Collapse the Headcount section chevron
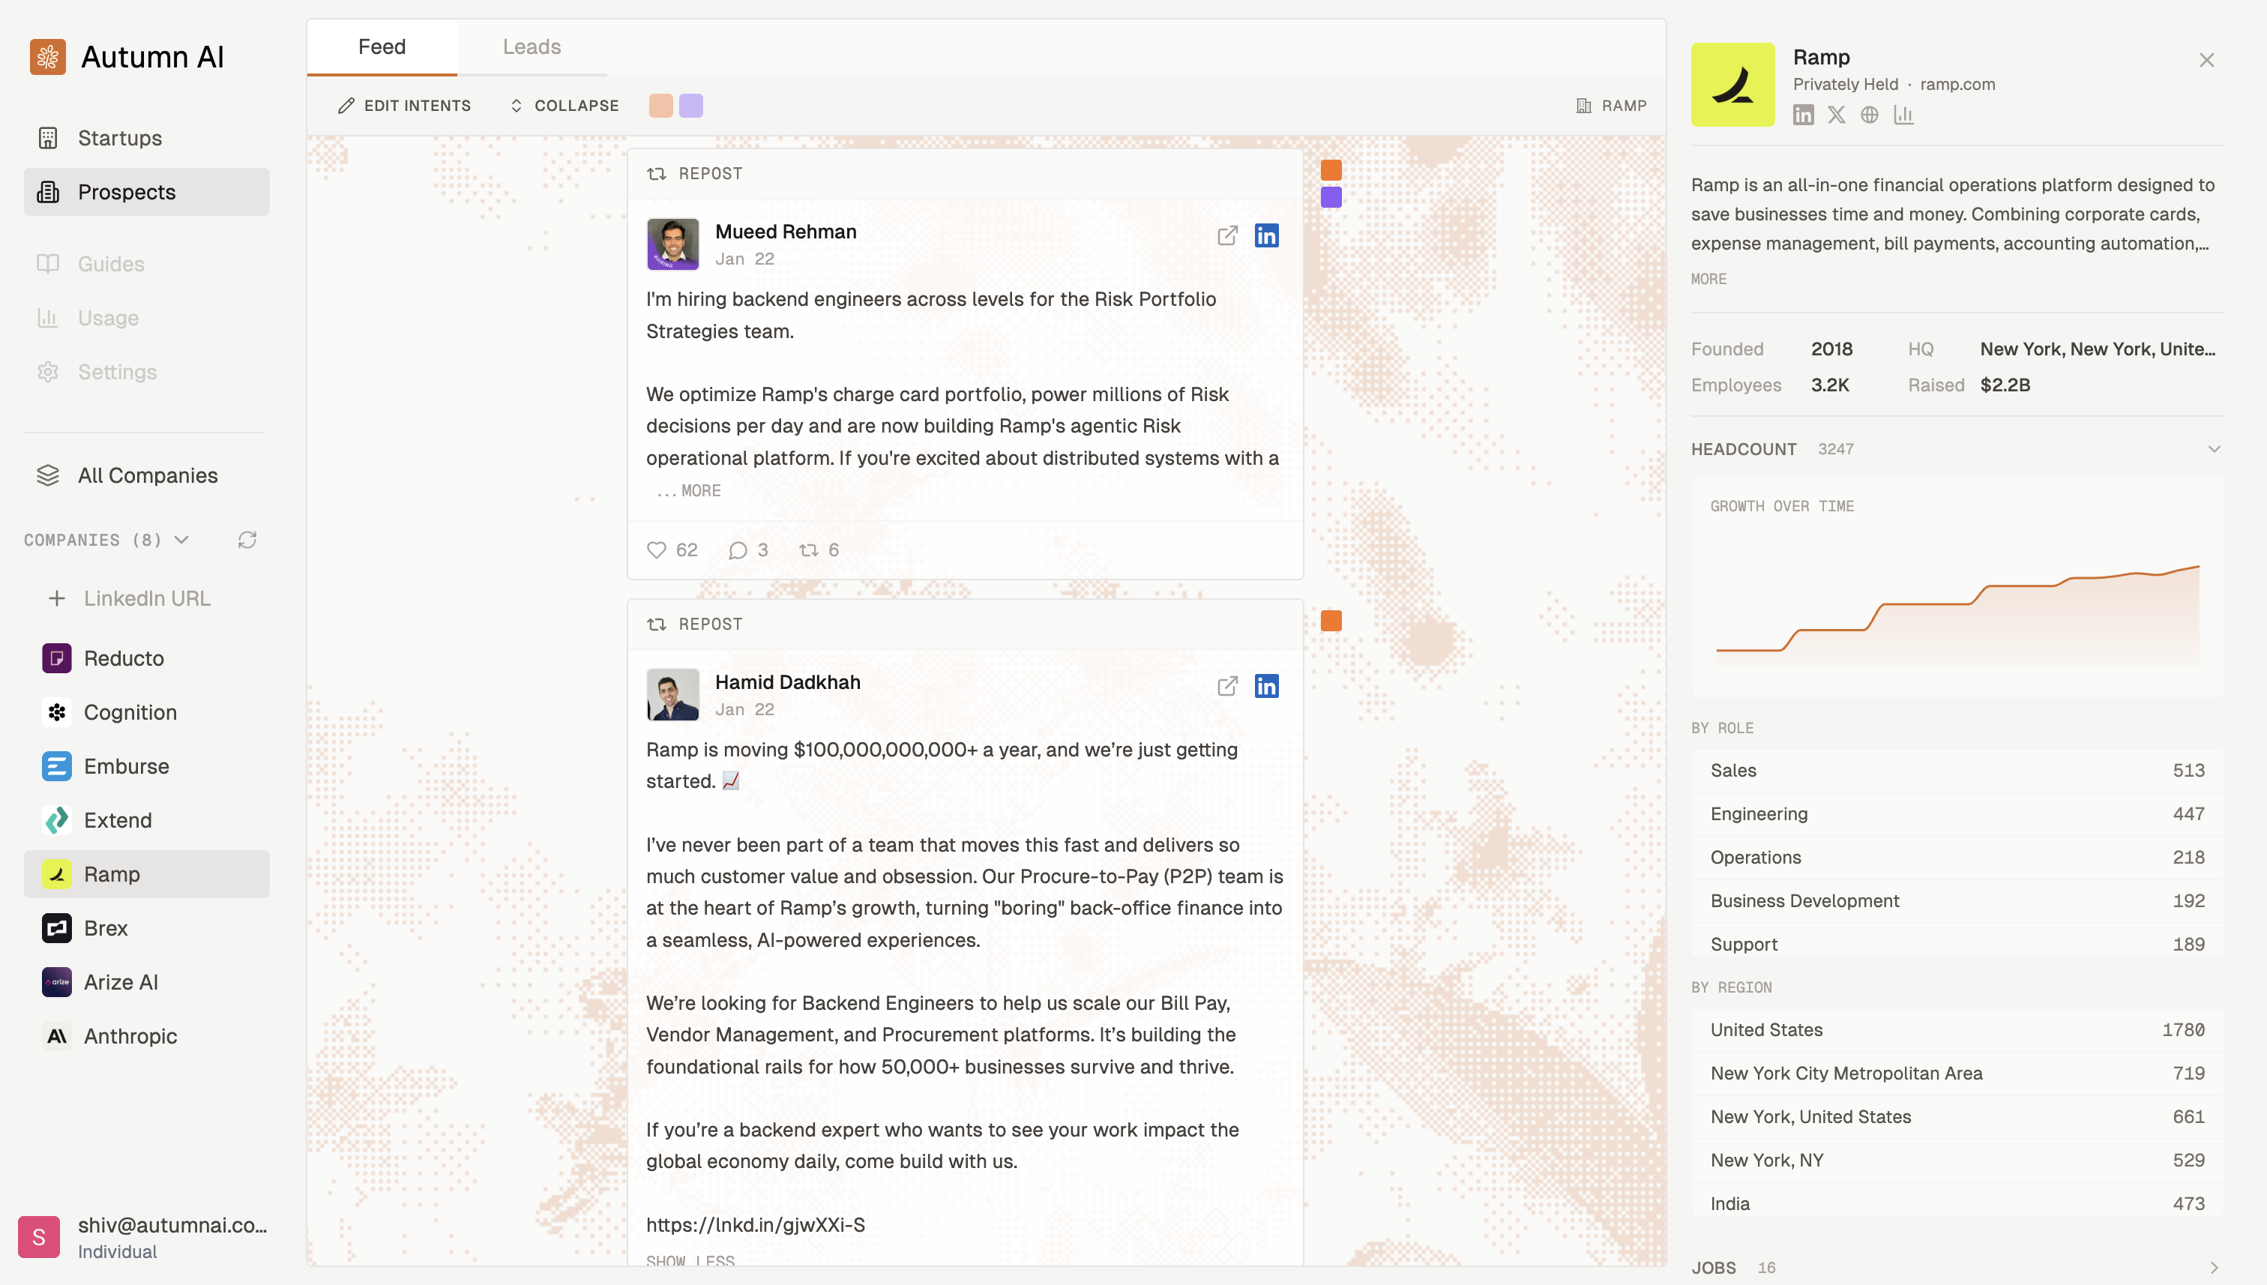This screenshot has width=2267, height=1285. [2213, 449]
